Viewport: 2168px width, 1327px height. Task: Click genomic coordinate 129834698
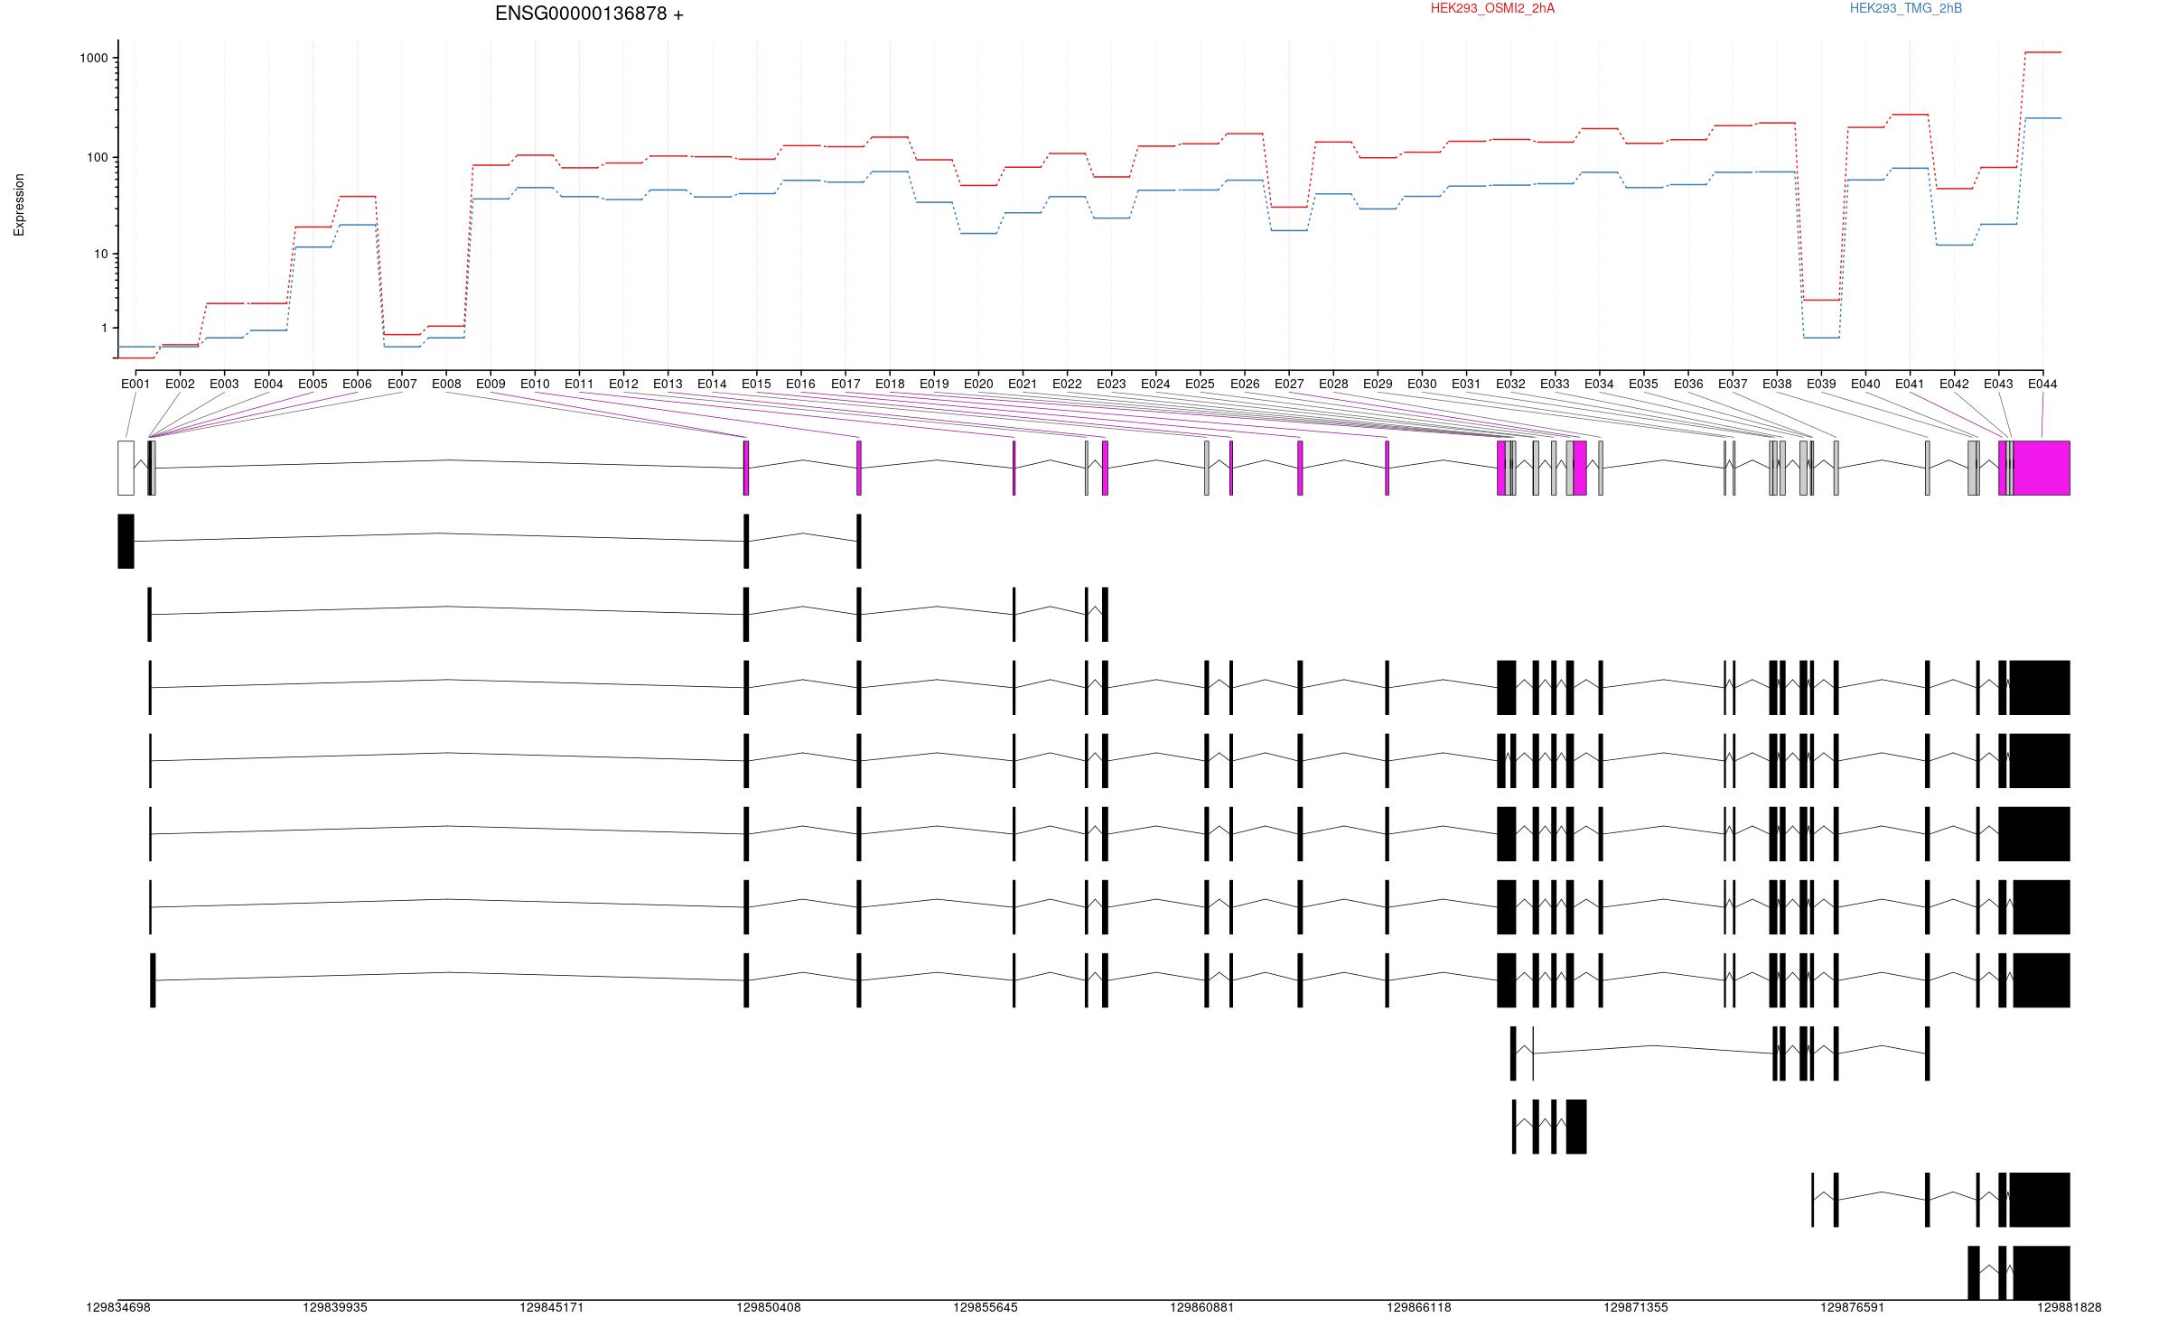click(x=118, y=1307)
